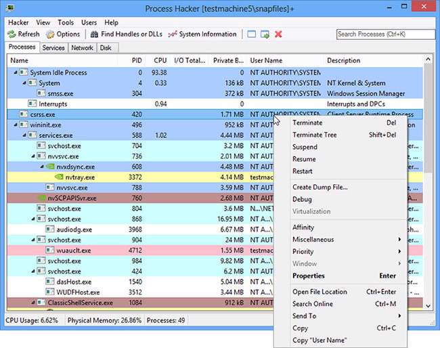Click the nvSCPAPISvr.exe NVIDIA icon
Viewport: 440px width, 348px height.
click(41, 198)
